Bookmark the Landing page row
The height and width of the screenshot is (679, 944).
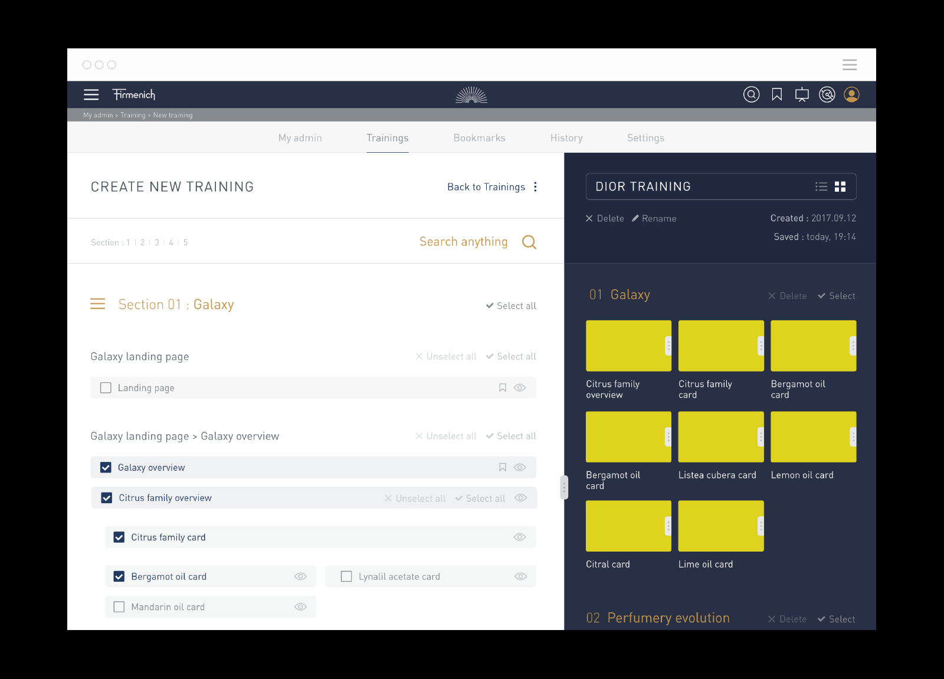tap(503, 388)
